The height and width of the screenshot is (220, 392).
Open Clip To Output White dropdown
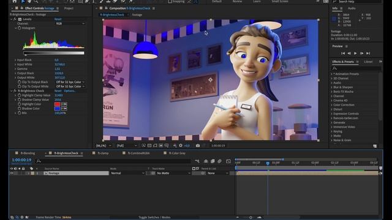click(x=70, y=87)
